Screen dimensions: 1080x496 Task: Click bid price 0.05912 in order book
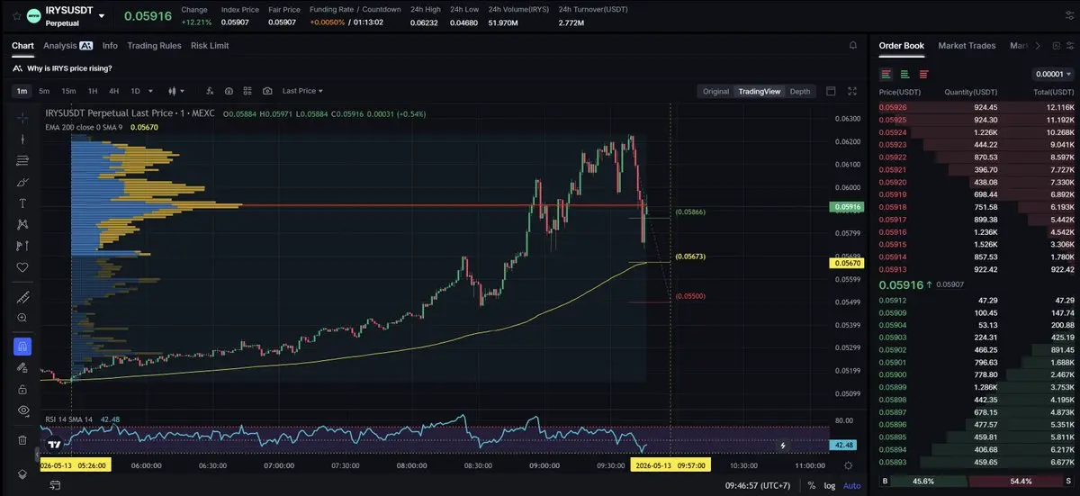(x=893, y=300)
